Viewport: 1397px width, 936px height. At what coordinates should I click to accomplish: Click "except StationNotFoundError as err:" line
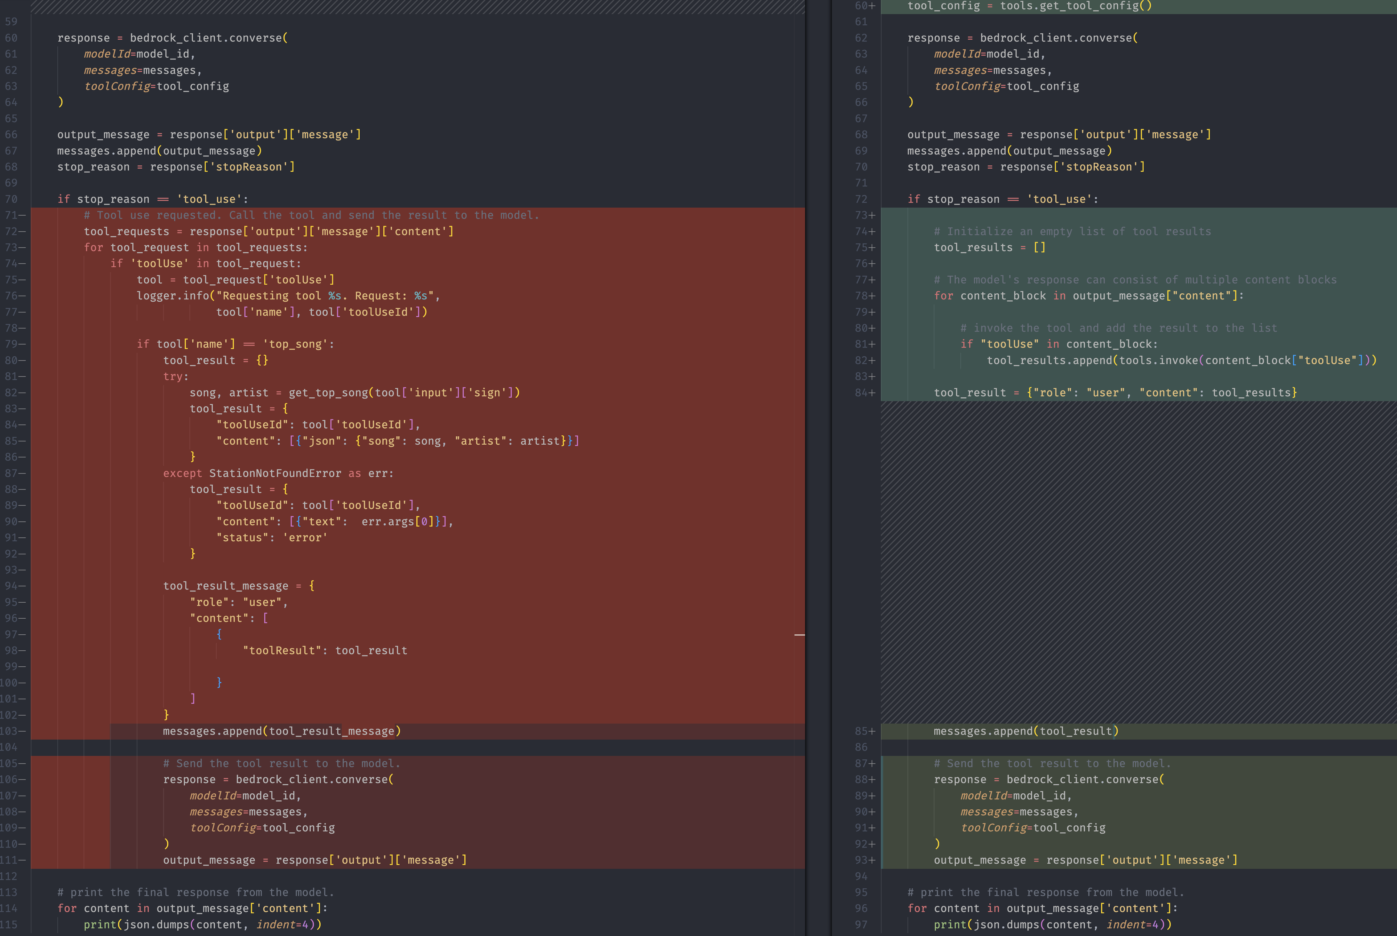pyautogui.click(x=278, y=473)
